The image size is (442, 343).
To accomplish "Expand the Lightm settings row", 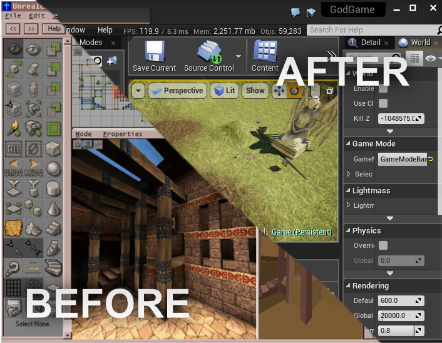I will [x=349, y=205].
